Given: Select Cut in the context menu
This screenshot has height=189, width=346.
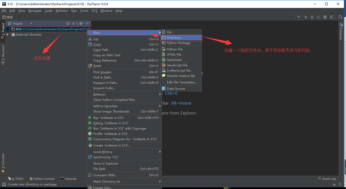Looking at the screenshot, I should [124, 39].
